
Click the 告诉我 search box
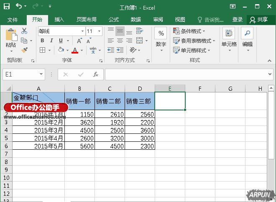click(210, 20)
